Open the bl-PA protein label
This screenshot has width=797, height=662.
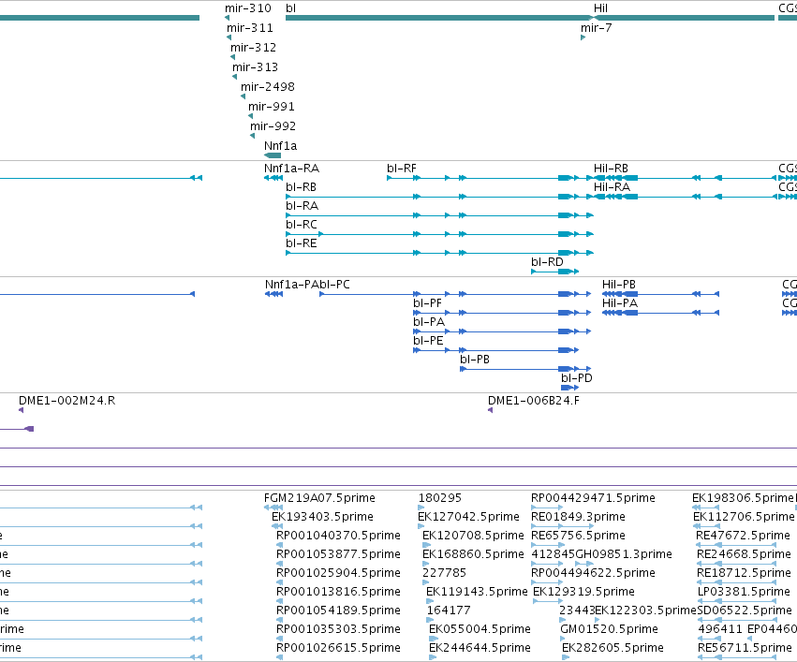(429, 322)
